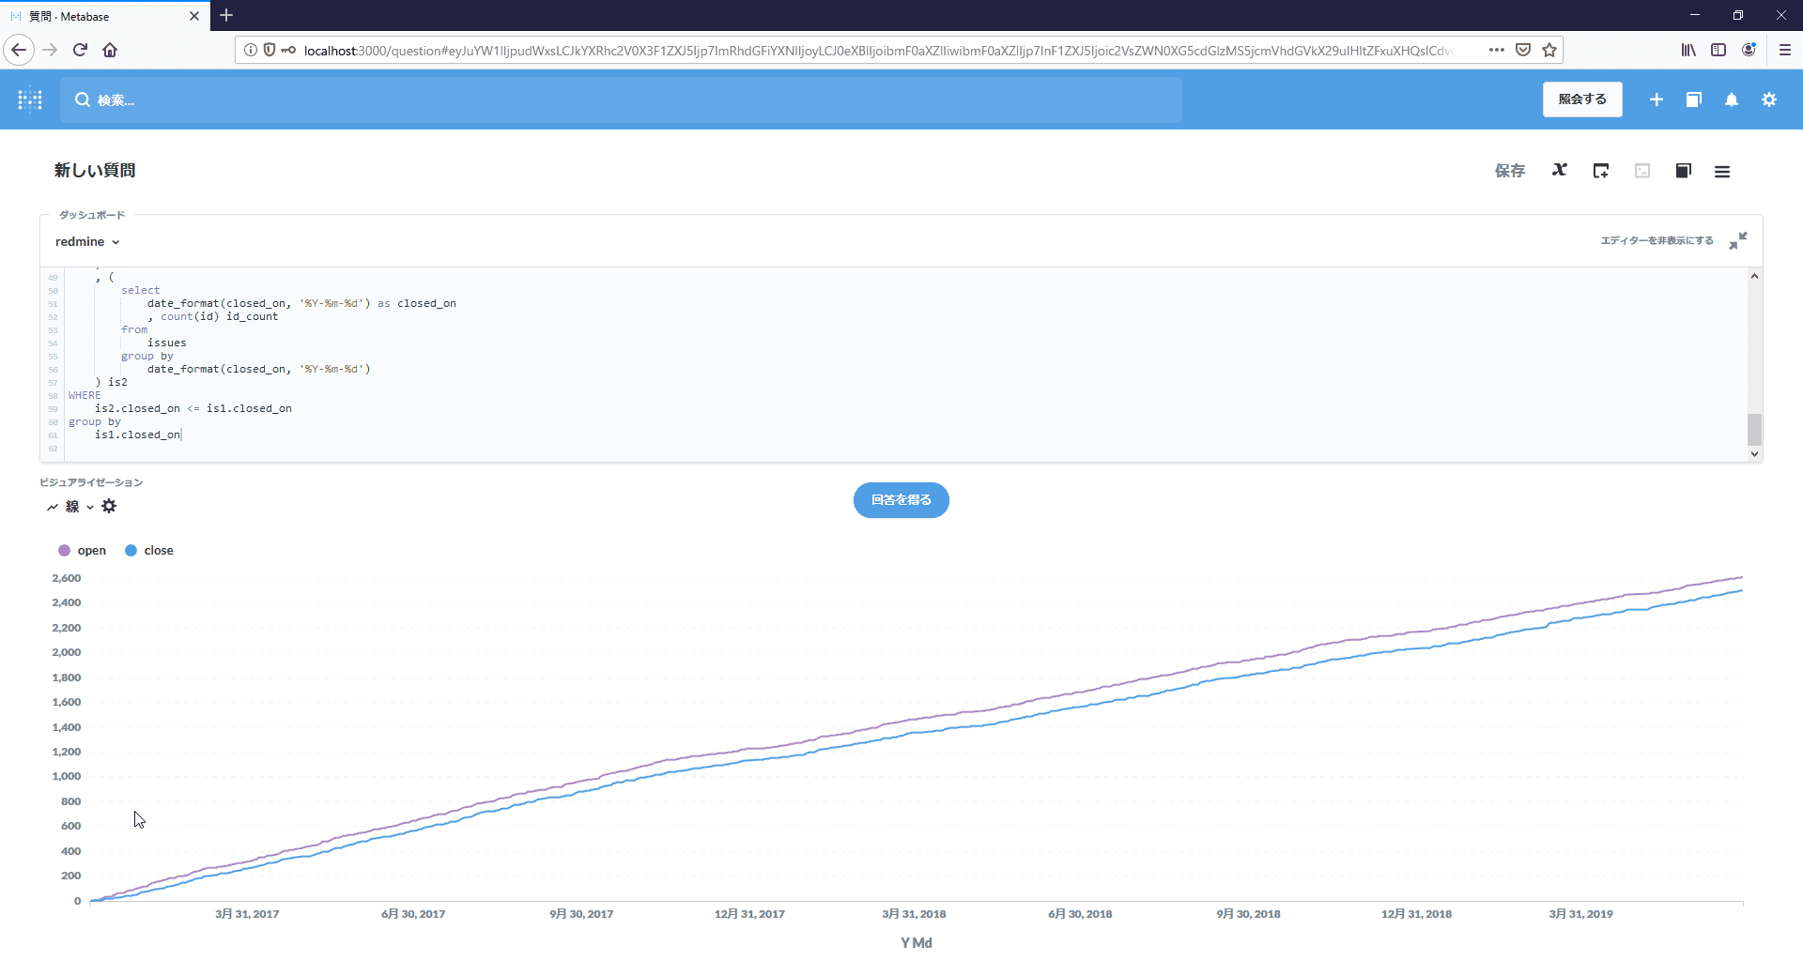The height and width of the screenshot is (976, 1803).
Task: Click the browser back button
Action: point(19,50)
